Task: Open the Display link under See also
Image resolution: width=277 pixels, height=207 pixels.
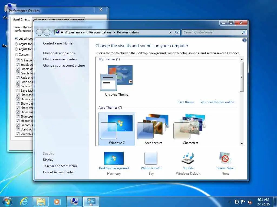Action: (48, 160)
